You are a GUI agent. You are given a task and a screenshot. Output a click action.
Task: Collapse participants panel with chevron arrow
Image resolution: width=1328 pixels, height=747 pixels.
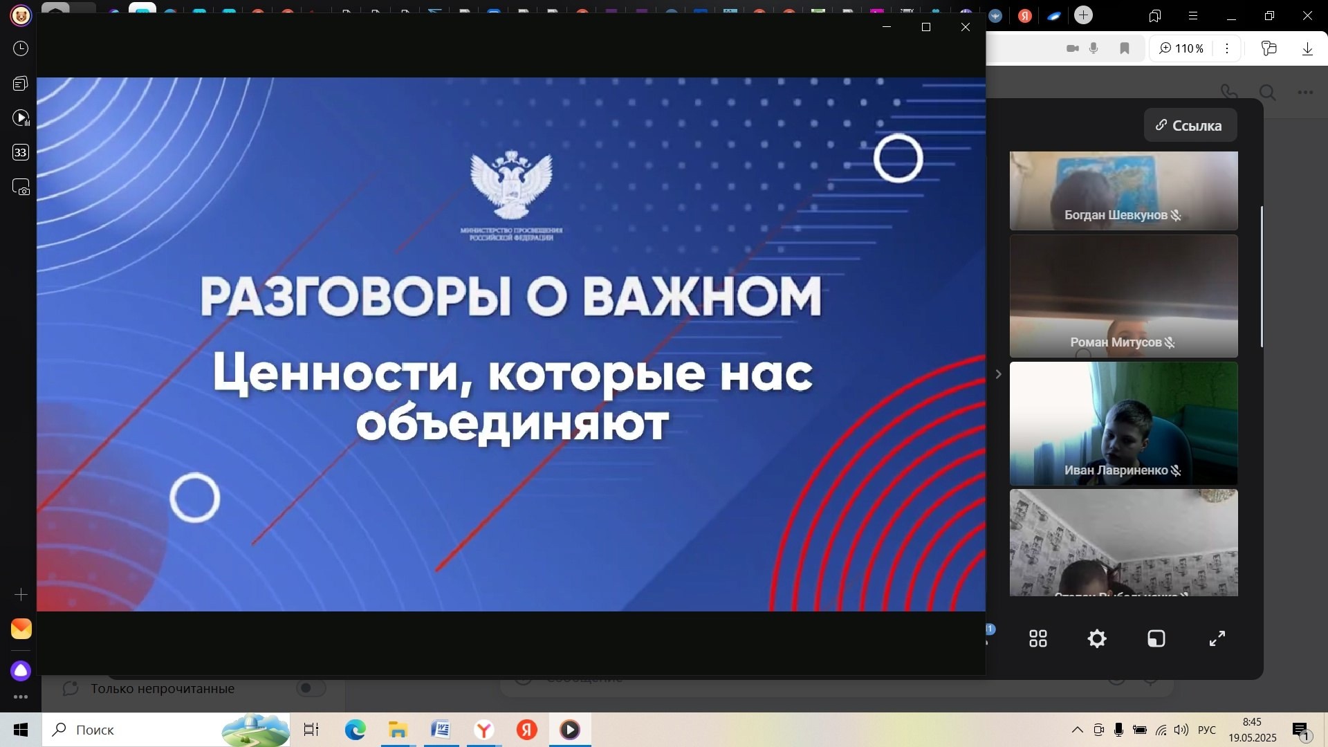pyautogui.click(x=998, y=374)
